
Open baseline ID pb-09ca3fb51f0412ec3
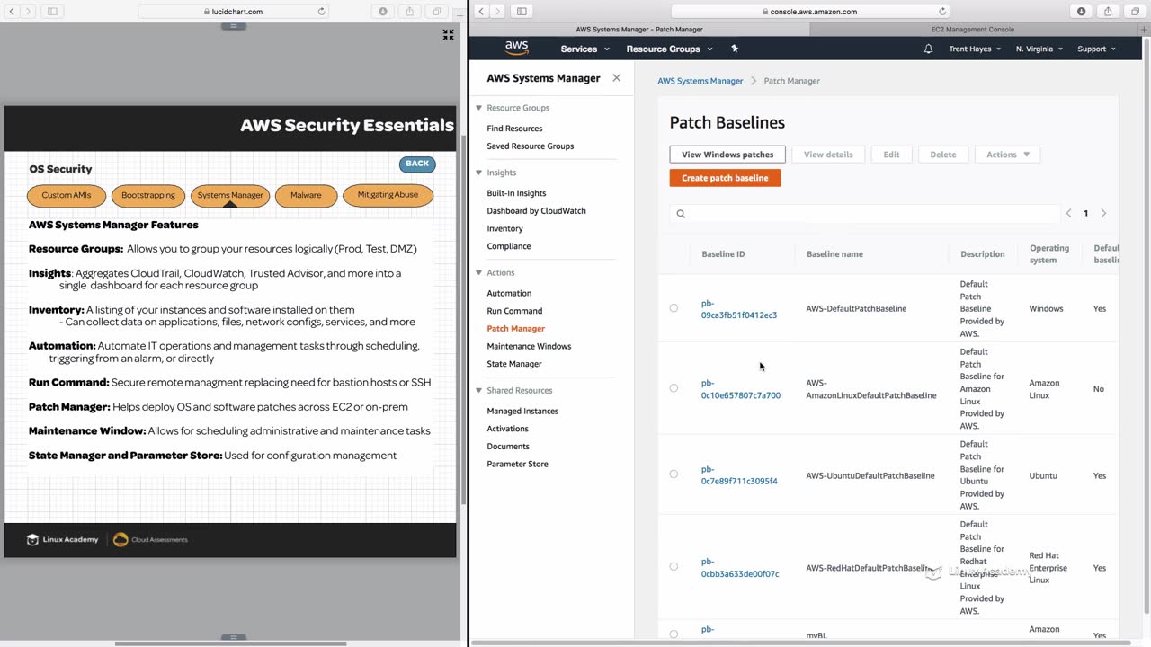pos(739,309)
